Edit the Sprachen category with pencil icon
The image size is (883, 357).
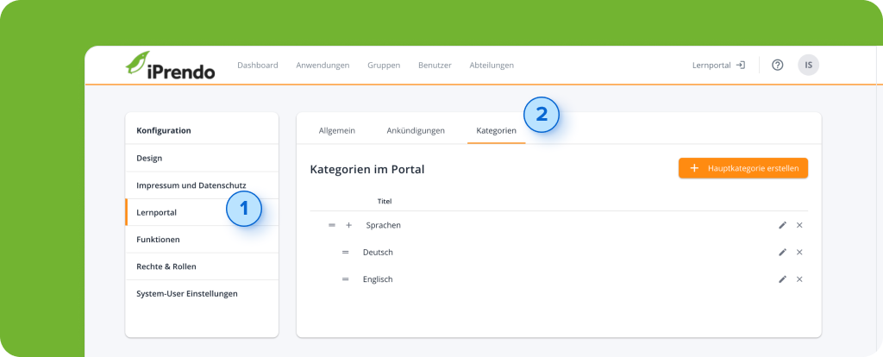[782, 225]
